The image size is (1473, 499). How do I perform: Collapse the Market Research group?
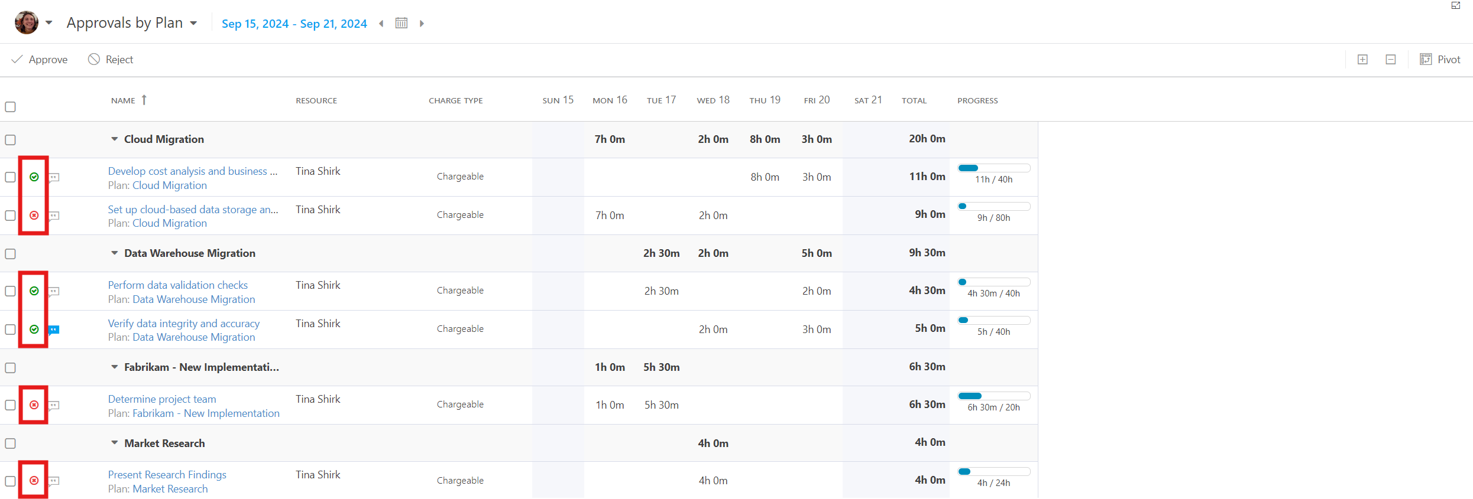115,443
